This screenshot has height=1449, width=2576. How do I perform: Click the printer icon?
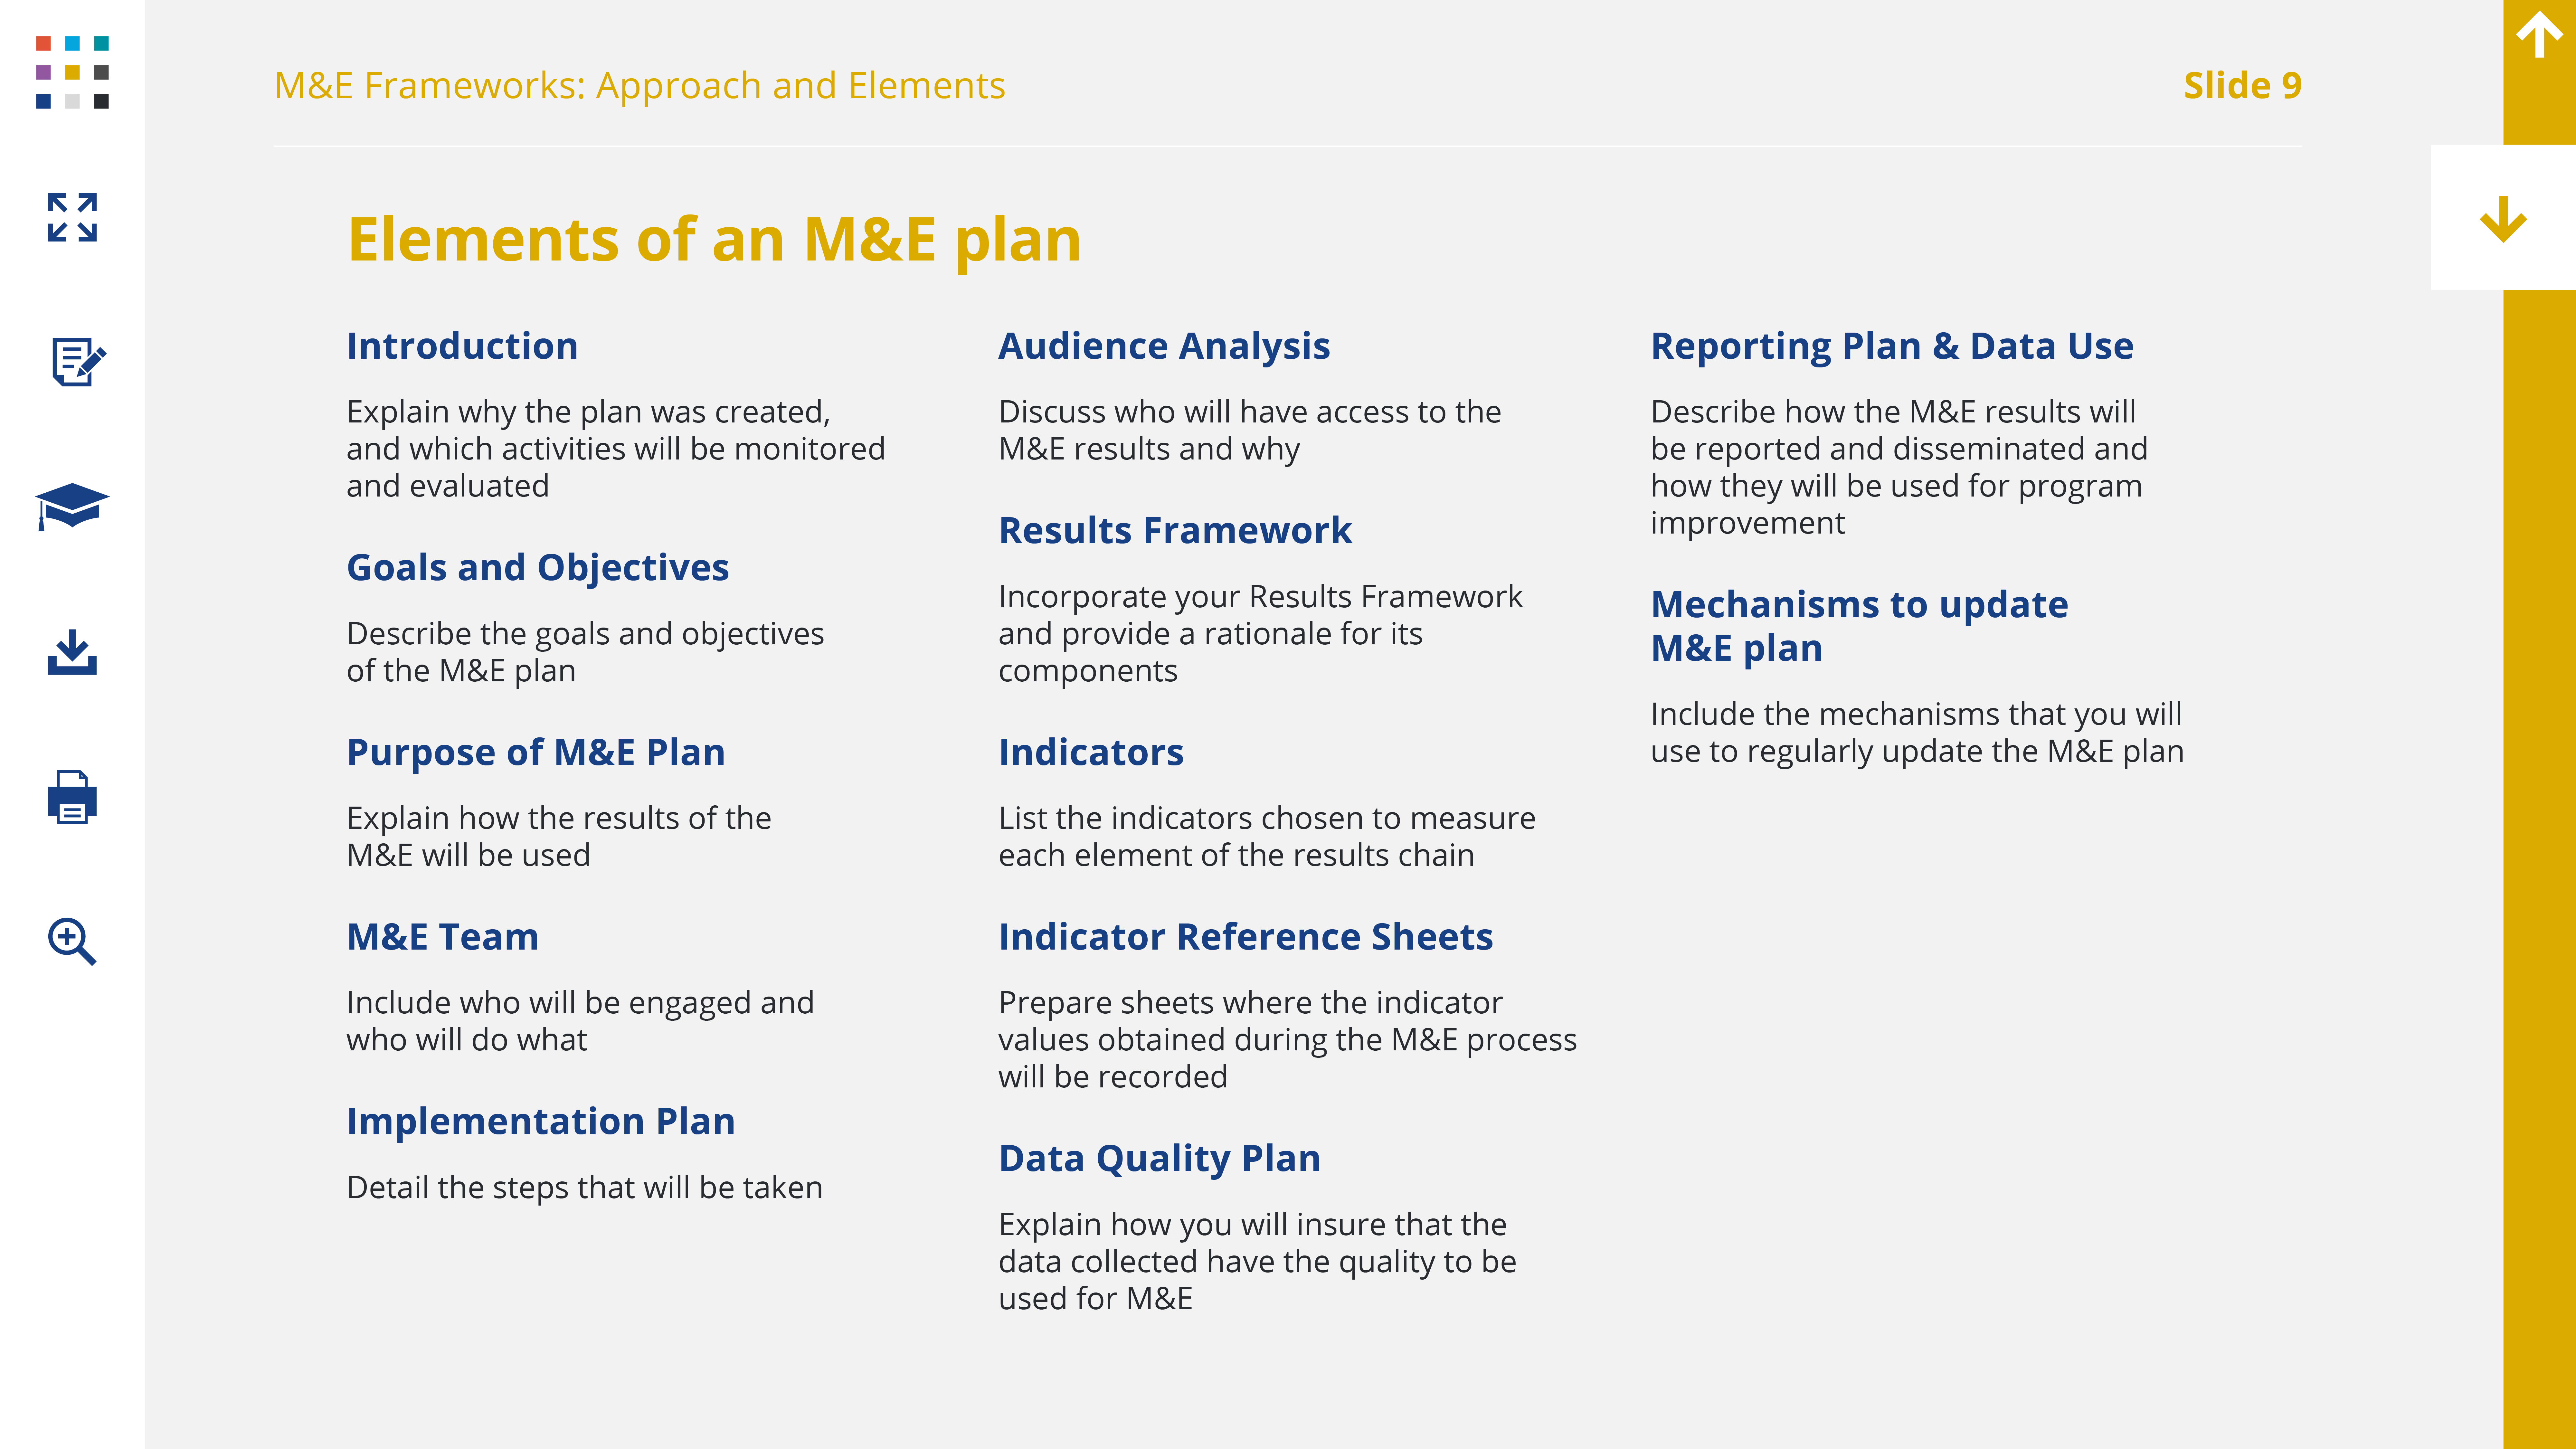coord(72,797)
